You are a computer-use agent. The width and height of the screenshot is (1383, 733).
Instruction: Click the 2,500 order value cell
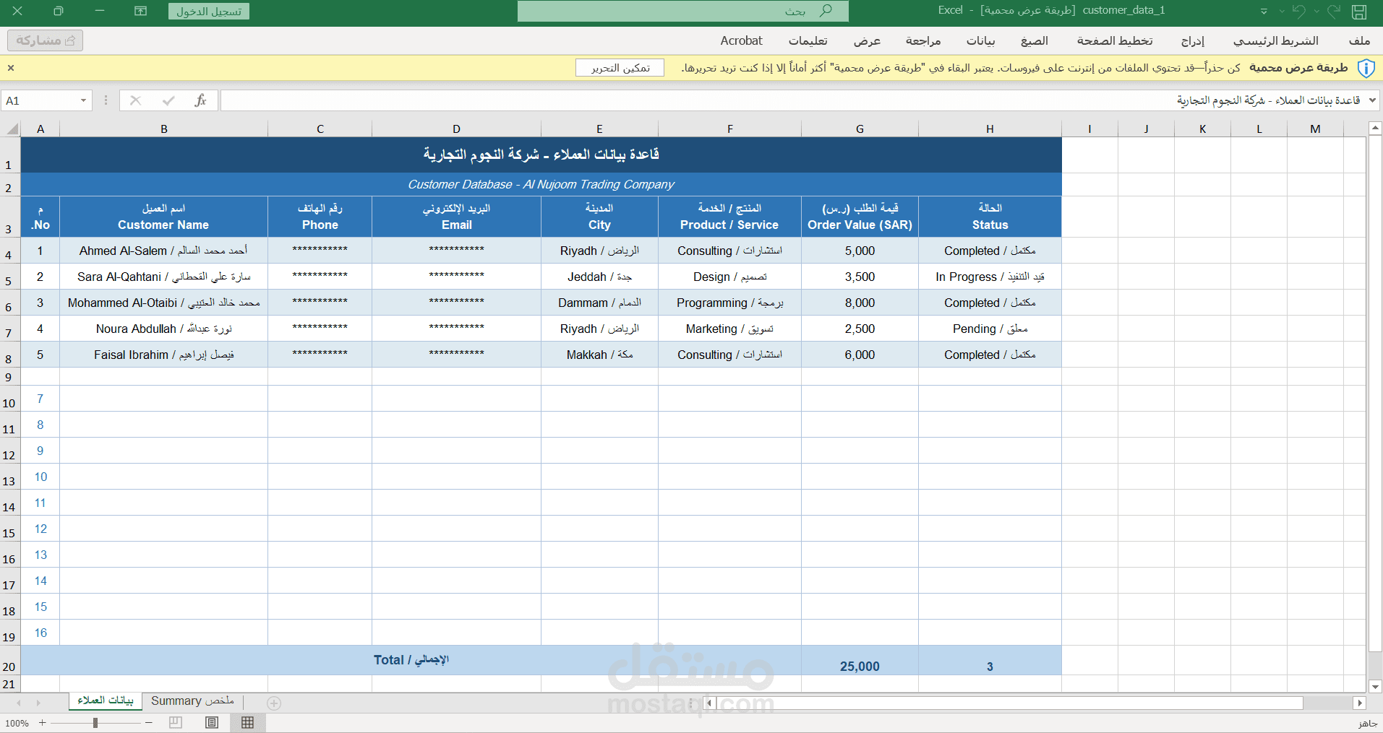click(x=860, y=329)
